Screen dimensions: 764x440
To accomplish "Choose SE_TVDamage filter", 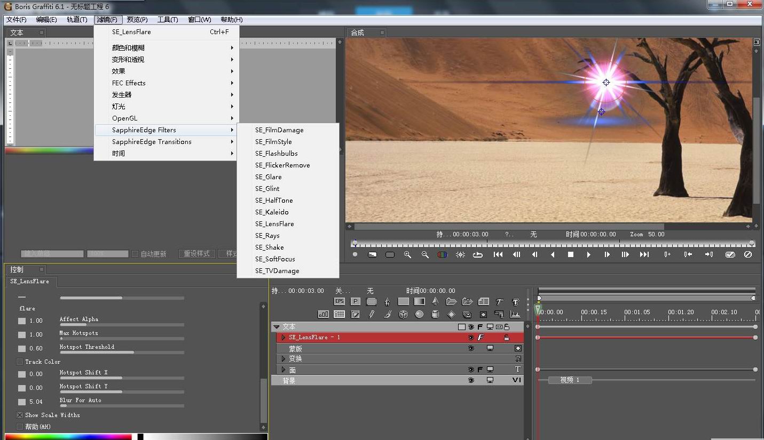I will 288,271.
